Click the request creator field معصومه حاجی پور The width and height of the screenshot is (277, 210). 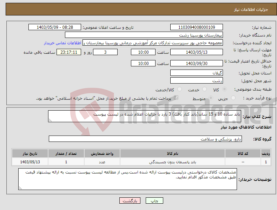point(153,42)
